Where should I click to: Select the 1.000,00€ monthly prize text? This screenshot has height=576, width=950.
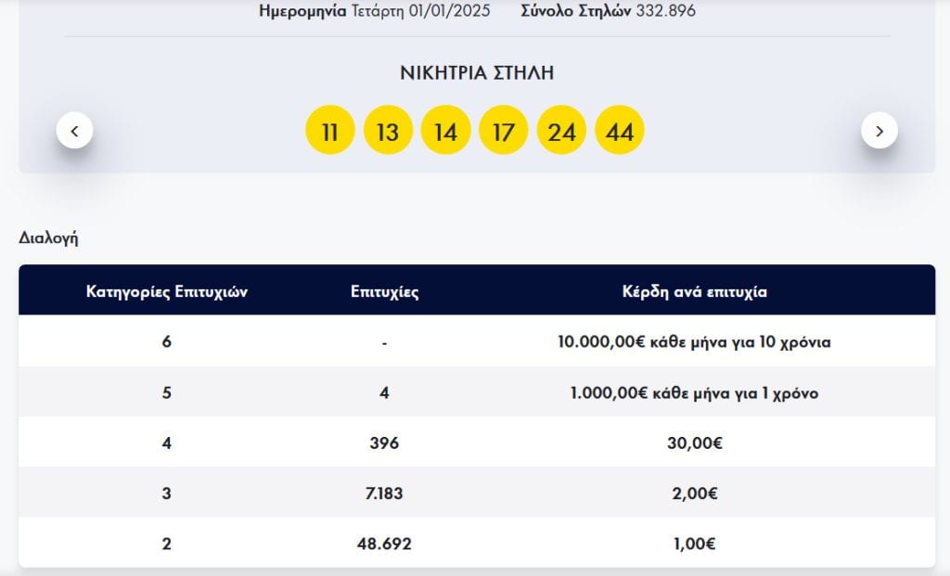point(694,393)
